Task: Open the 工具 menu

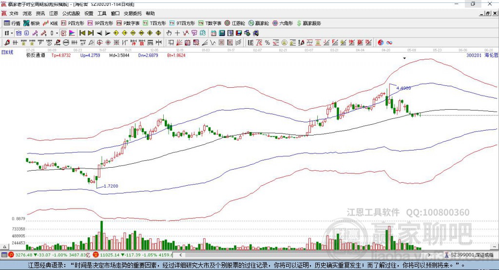Action: (102, 13)
